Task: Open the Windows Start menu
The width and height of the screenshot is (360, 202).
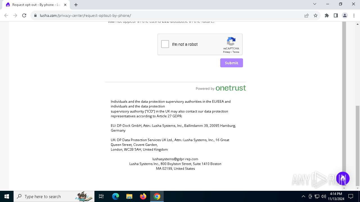Action: (7, 196)
